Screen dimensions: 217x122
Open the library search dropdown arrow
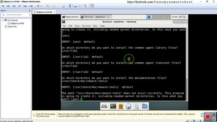[29, 15]
